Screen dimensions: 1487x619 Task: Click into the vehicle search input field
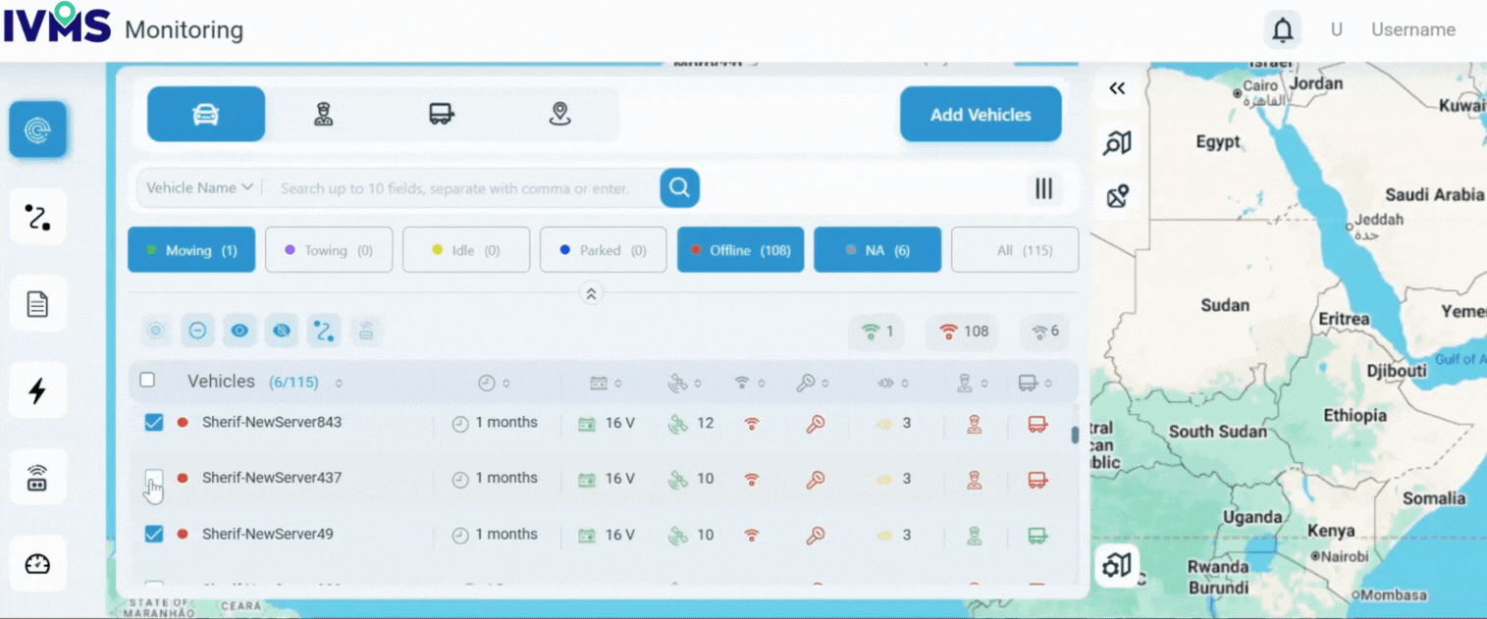point(461,188)
